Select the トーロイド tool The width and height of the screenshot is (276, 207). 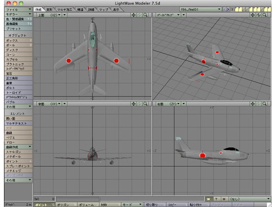(18, 93)
